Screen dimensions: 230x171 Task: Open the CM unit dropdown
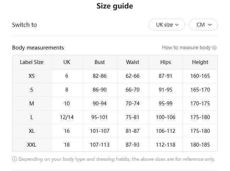203,25
